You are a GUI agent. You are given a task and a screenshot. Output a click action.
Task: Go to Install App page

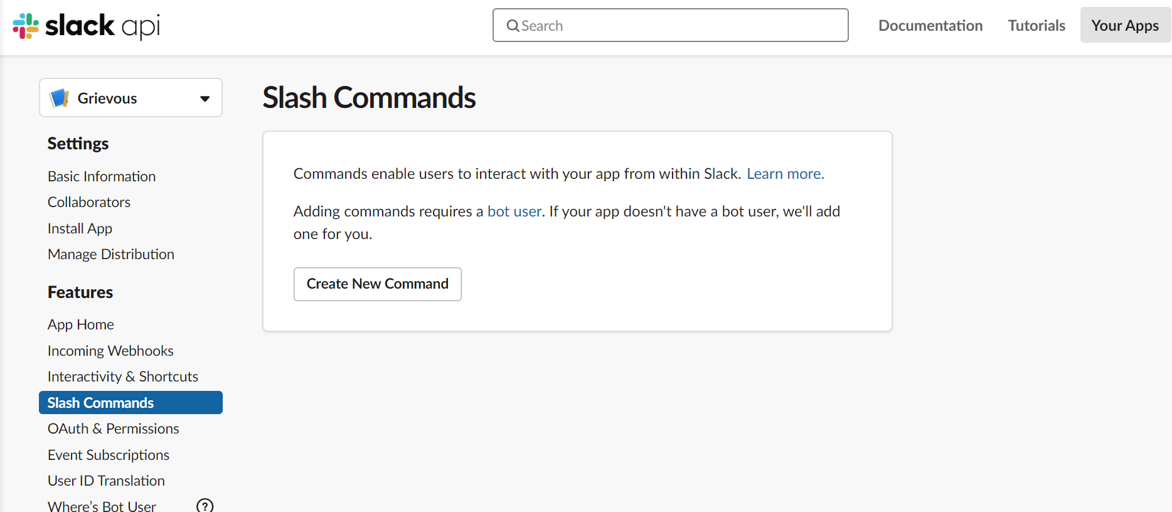coord(80,228)
